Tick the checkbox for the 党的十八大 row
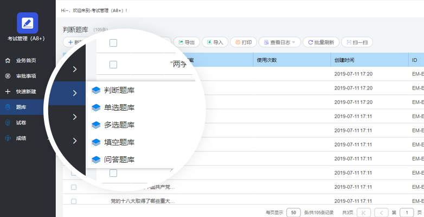 (74, 201)
